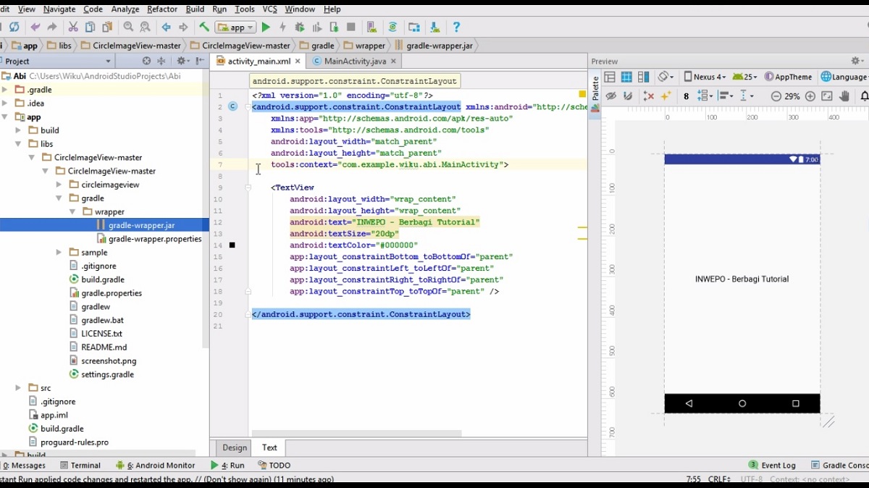Run the app with the green Run icon
This screenshot has width=869, height=488.
coord(264,27)
